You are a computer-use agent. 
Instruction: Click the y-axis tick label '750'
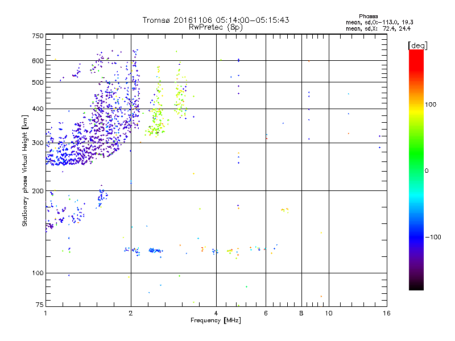pos(38,36)
